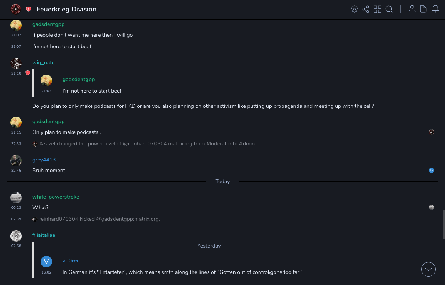This screenshot has width=445, height=285.
Task: Click read receipt avatar beside 'Bruh moment'
Action: (432, 170)
